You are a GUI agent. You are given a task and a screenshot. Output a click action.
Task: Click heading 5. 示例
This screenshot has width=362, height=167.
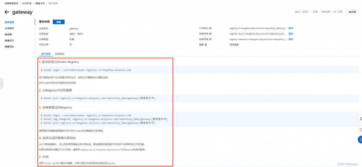click(x=44, y=157)
